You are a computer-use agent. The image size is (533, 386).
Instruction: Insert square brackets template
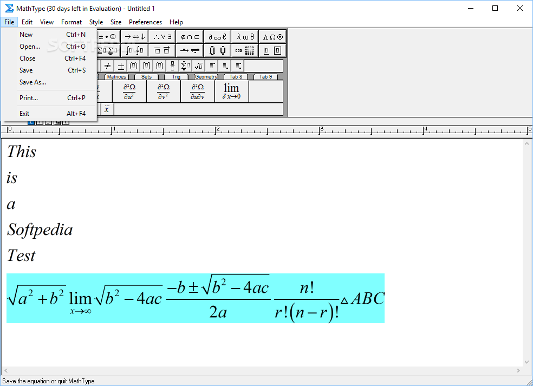coord(146,66)
